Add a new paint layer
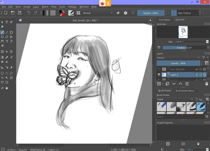The image size is (210, 151). 159,84
